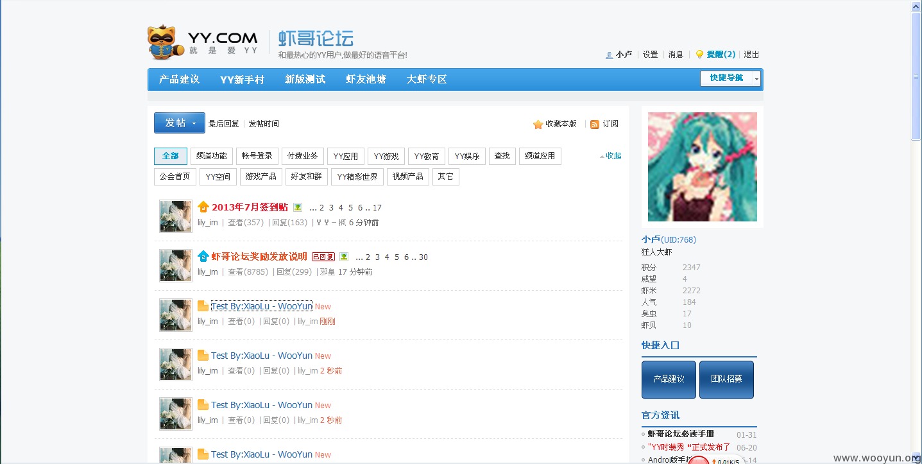Click the 积分 2347 stat in the sidebar
The width and height of the screenshot is (922, 464).
click(671, 268)
